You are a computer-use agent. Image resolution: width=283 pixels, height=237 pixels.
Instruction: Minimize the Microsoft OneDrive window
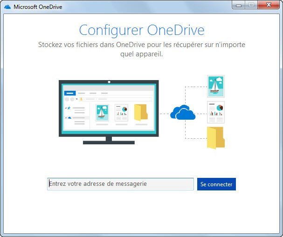[x=239, y=5]
